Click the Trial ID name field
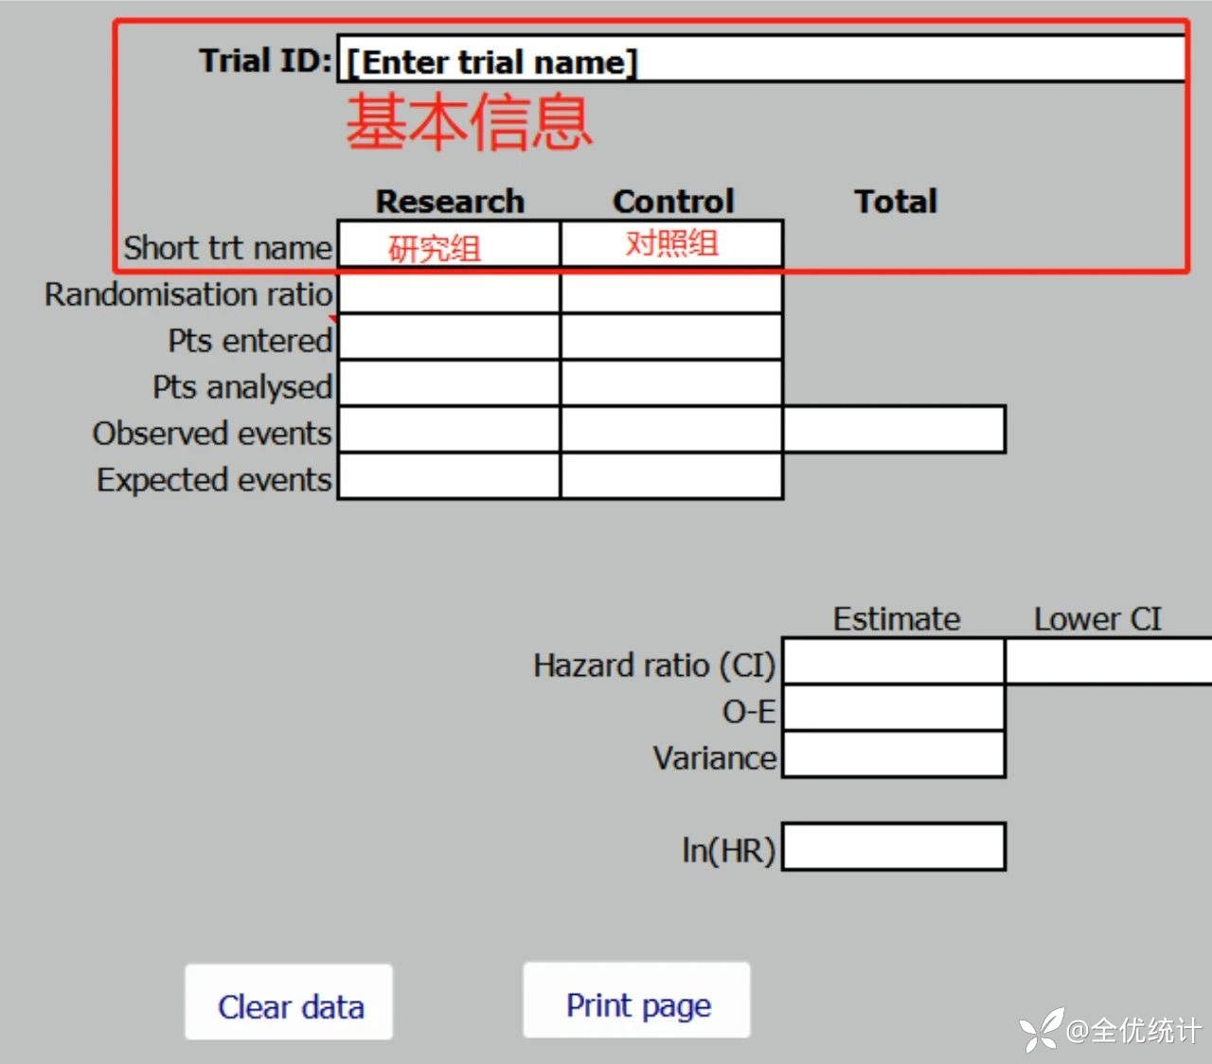Viewport: 1212px width, 1064px height. point(761,61)
